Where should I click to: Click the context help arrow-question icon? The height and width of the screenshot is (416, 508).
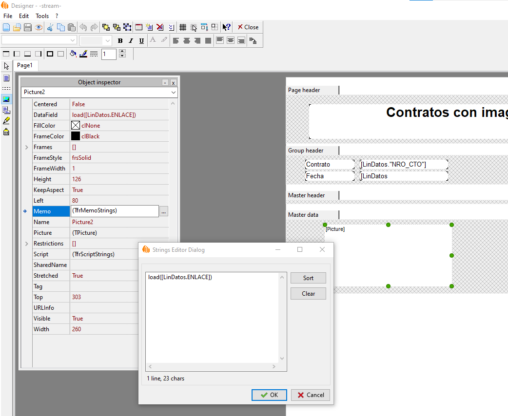(226, 27)
